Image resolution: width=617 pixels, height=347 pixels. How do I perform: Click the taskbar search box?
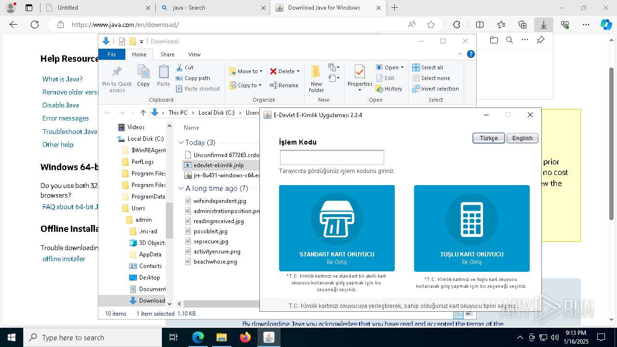point(93,337)
